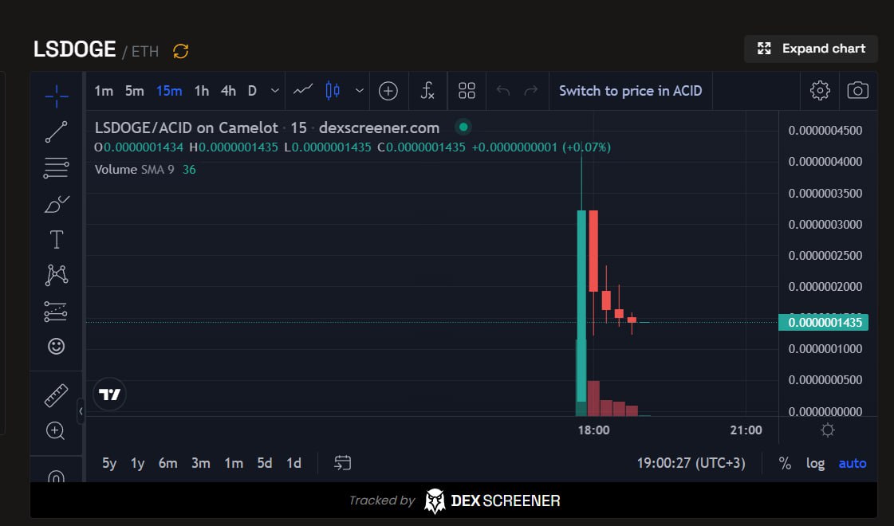Toggle auto scale mode
This screenshot has height=526, width=894.
point(853,463)
